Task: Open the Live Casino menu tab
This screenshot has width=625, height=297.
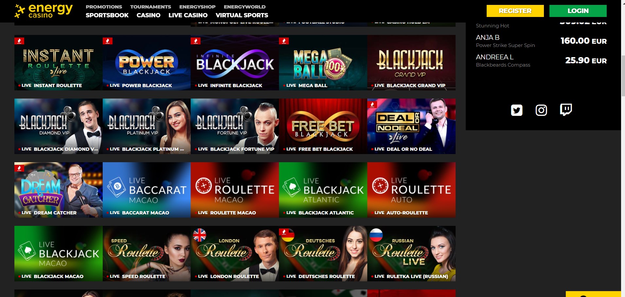Action: tap(188, 15)
